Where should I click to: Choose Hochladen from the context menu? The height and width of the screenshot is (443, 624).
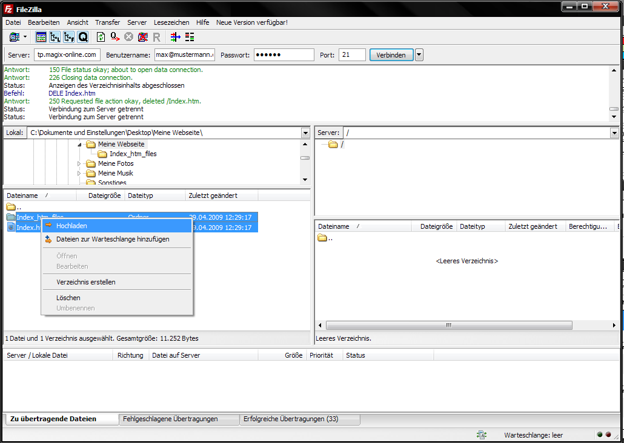click(117, 226)
